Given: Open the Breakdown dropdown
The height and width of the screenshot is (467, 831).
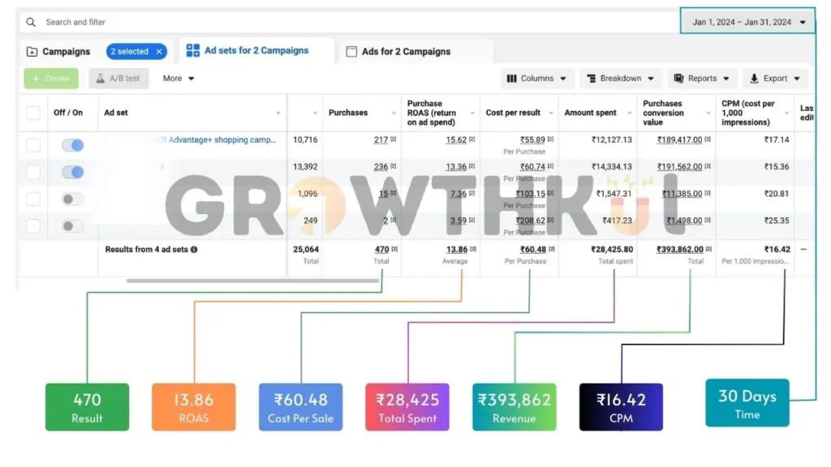Looking at the screenshot, I should (619, 79).
